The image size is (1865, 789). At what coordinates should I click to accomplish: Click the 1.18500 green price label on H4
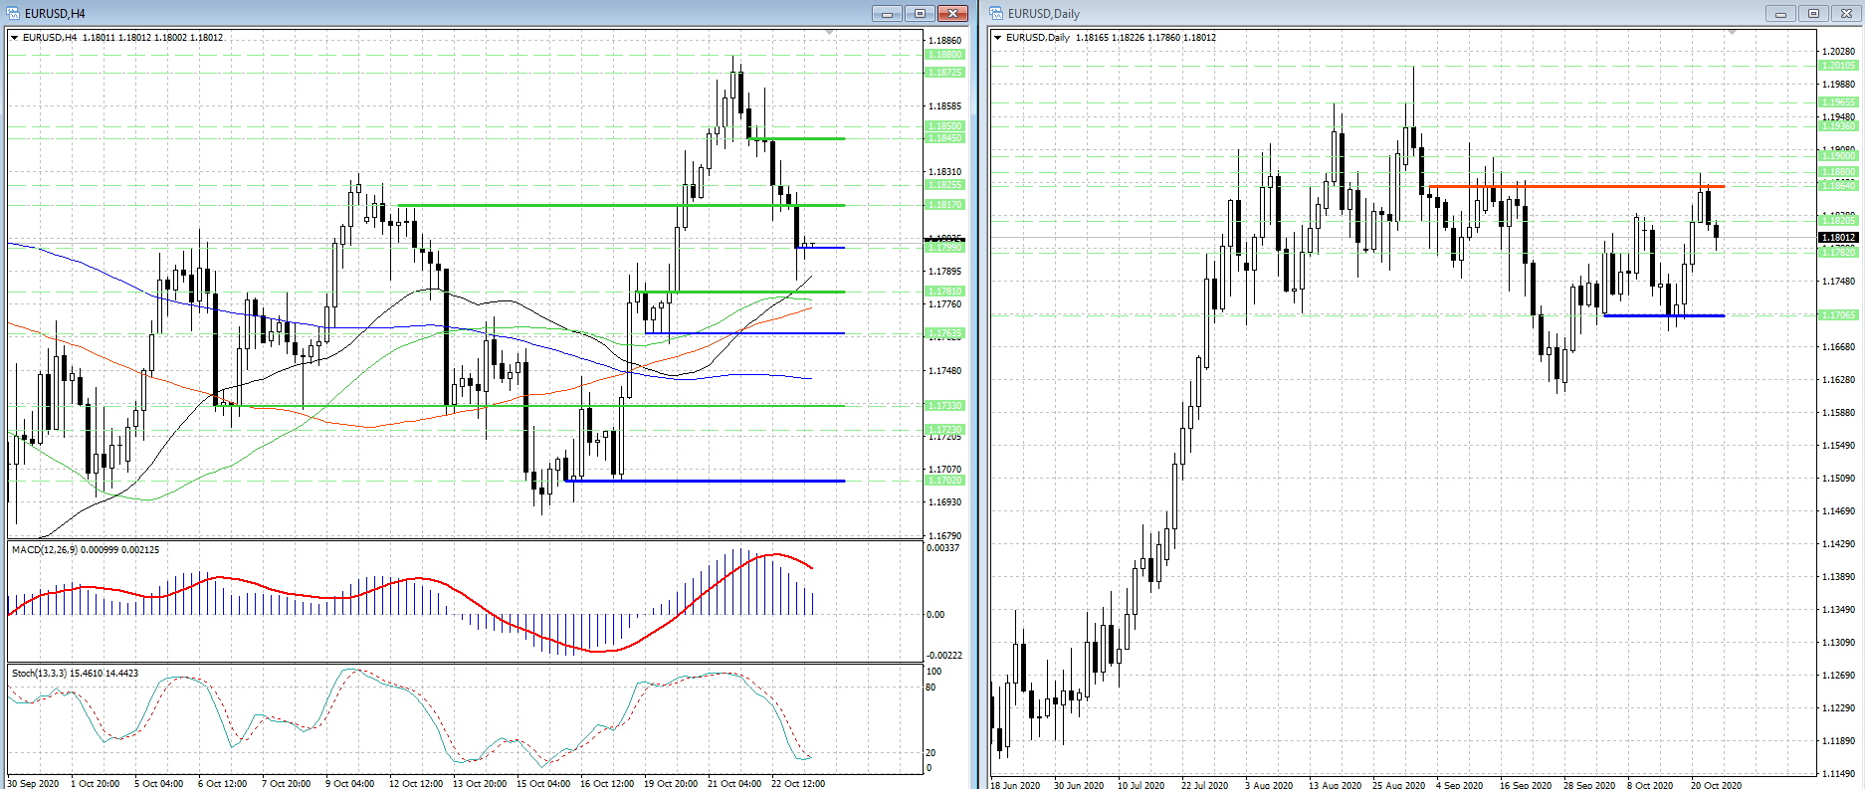(944, 126)
